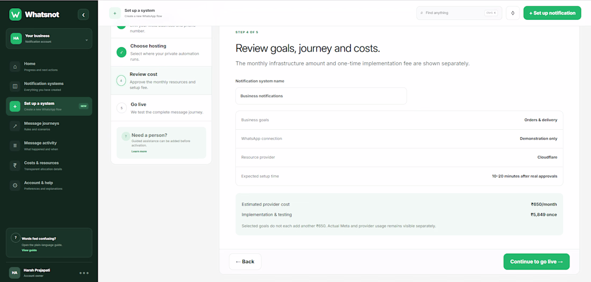Open the Learn more link
Screen dimensions: 591x282
click(x=139, y=151)
